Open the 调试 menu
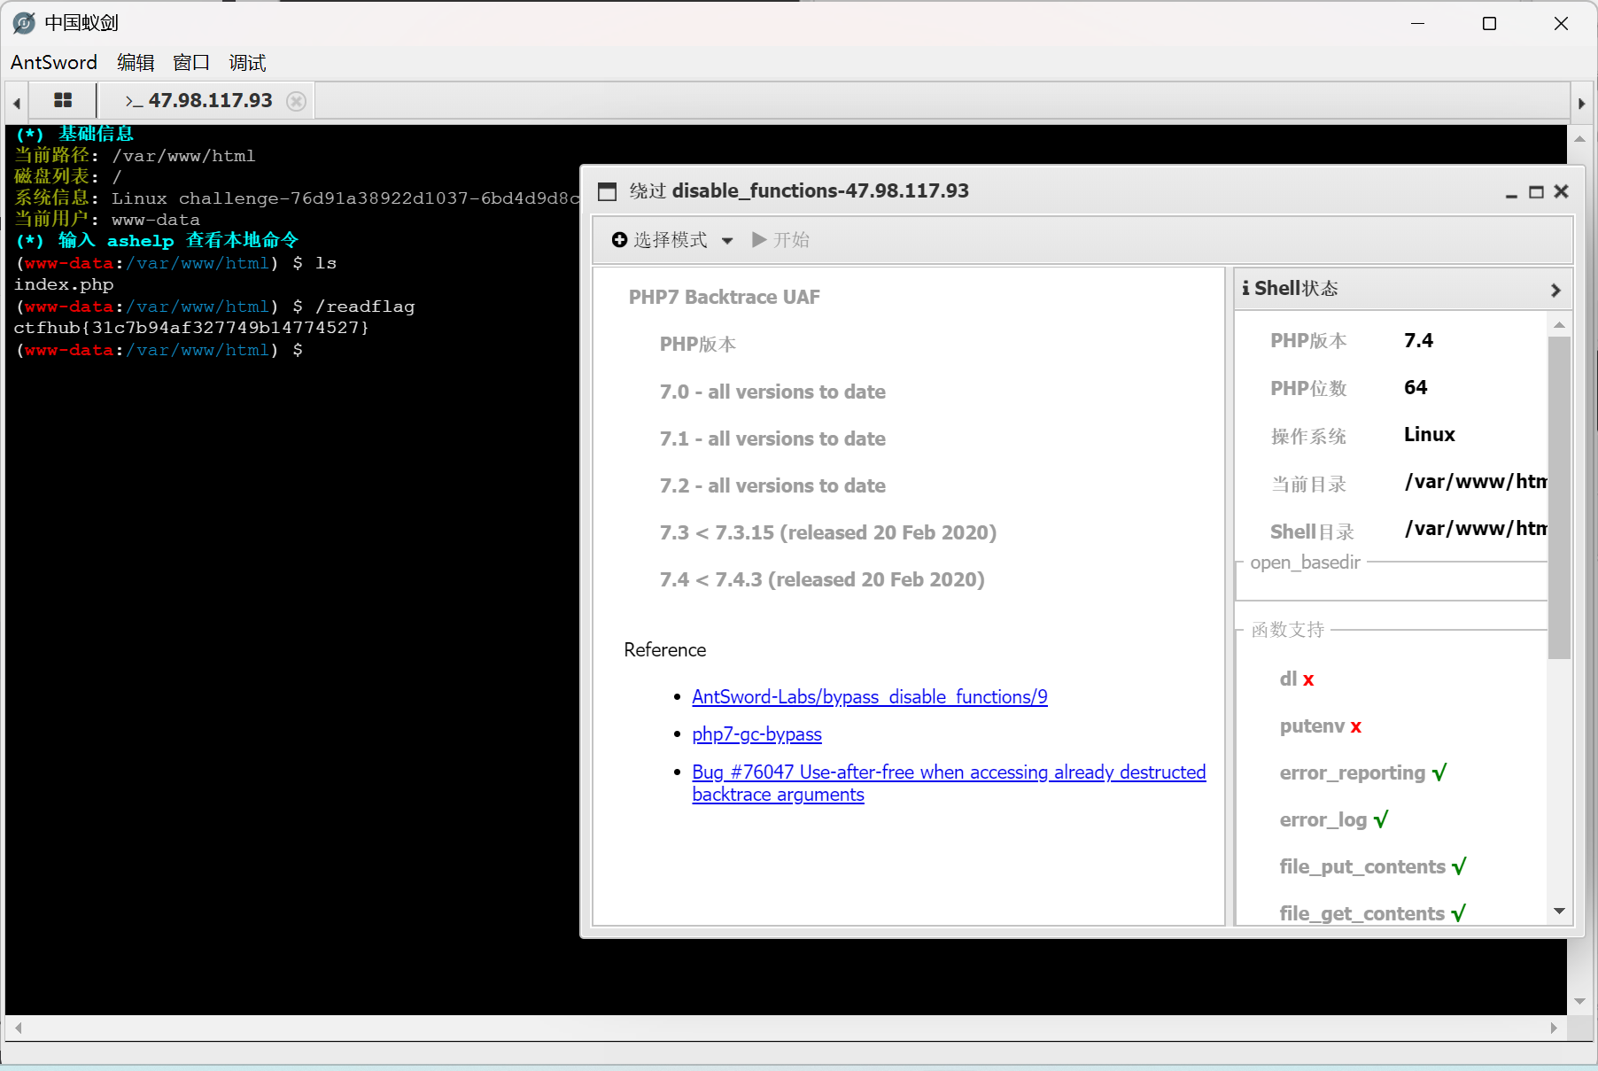 (x=247, y=63)
